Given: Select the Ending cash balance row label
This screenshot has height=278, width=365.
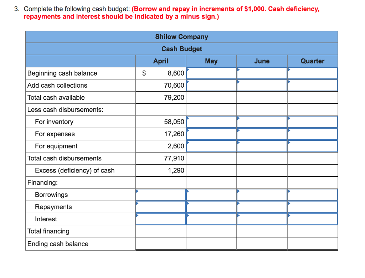Looking at the screenshot, I should coord(53,244).
